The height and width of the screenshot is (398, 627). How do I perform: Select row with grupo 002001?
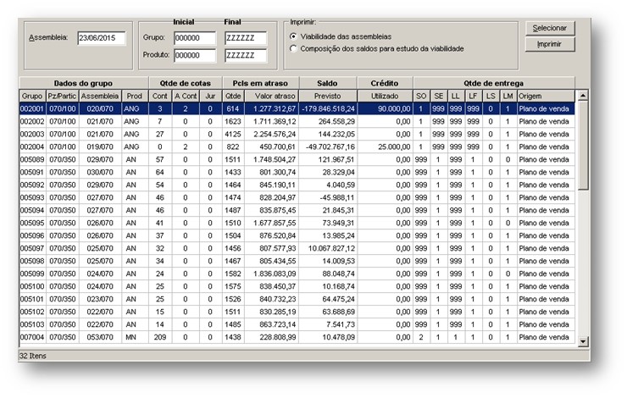click(x=297, y=108)
